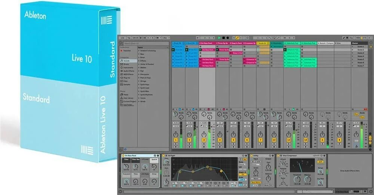Screen dimensions: 374x195
Task: Click Add Folder in Places
Action: click(x=128, y=105)
